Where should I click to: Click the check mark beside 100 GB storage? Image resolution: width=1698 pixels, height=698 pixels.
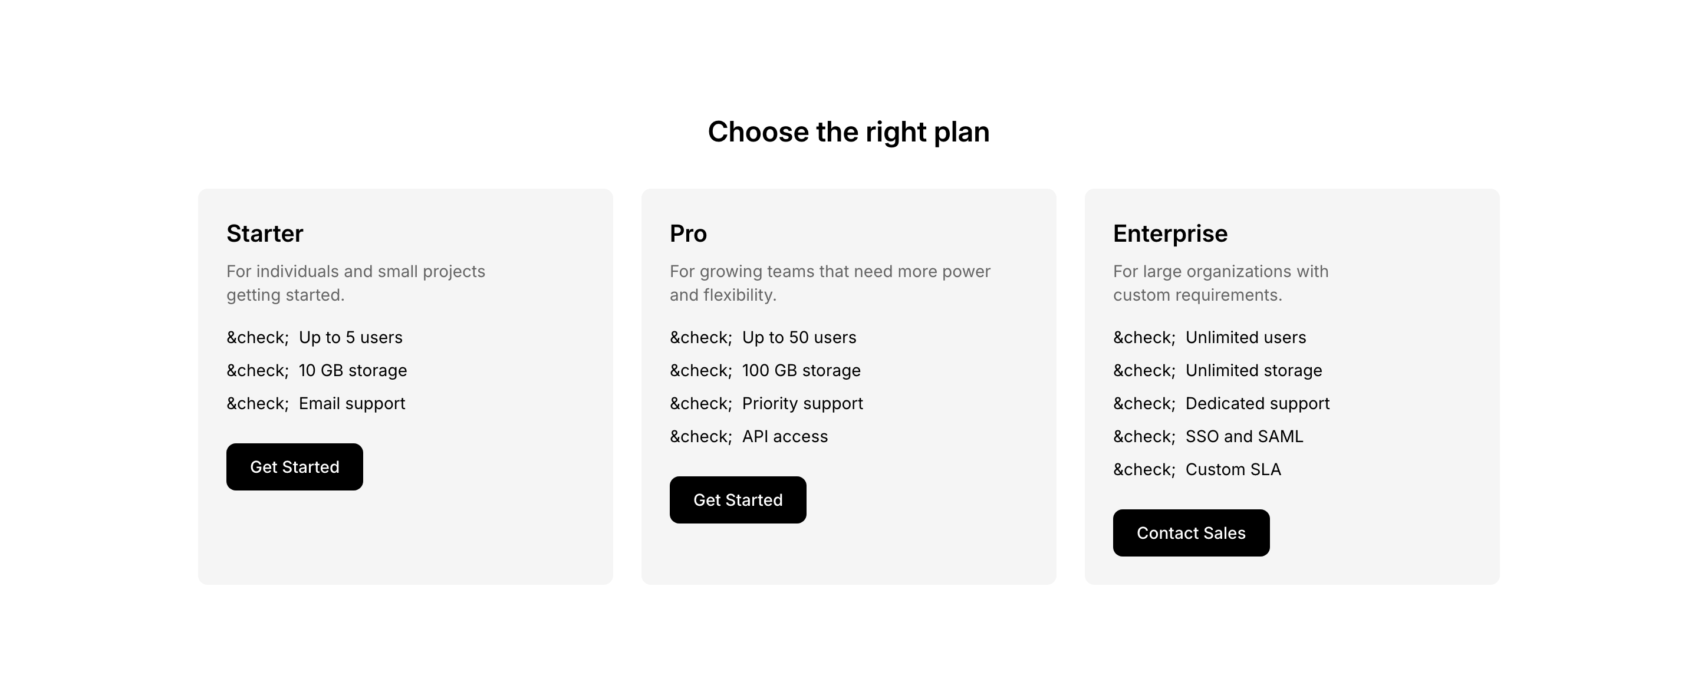click(700, 370)
